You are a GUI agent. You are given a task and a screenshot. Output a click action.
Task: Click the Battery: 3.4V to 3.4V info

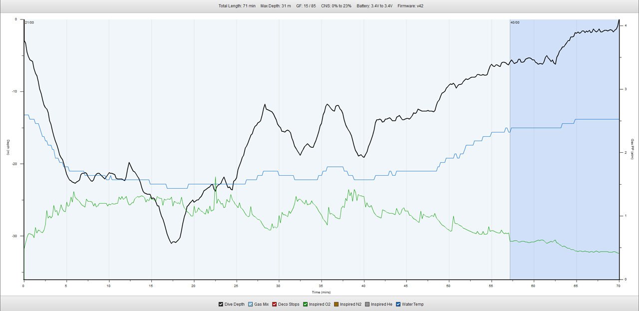(374, 6)
